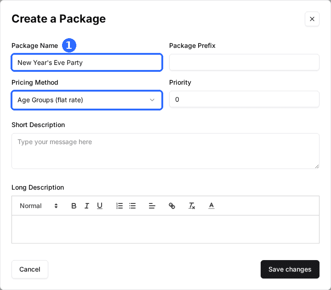This screenshot has height=290, width=331.
Task: Open text alignment options
Action: point(152,206)
